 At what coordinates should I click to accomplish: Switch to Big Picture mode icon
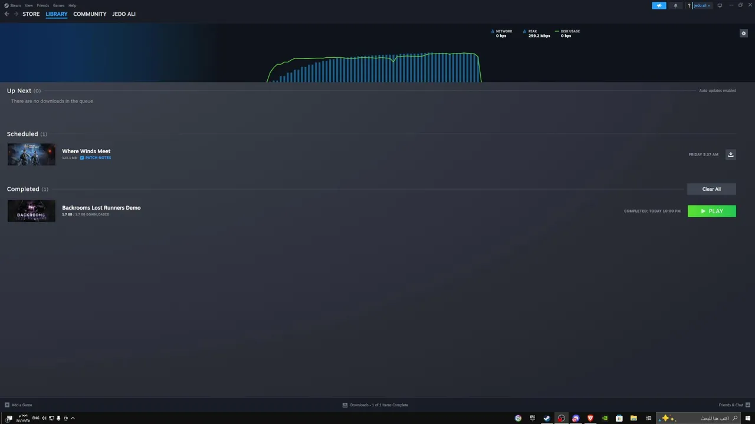pyautogui.click(x=720, y=5)
